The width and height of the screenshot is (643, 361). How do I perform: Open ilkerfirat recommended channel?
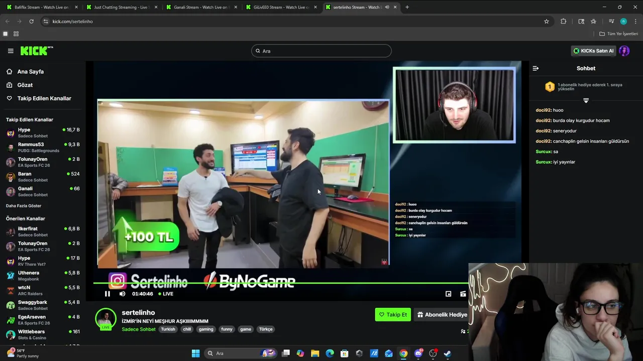click(43, 232)
